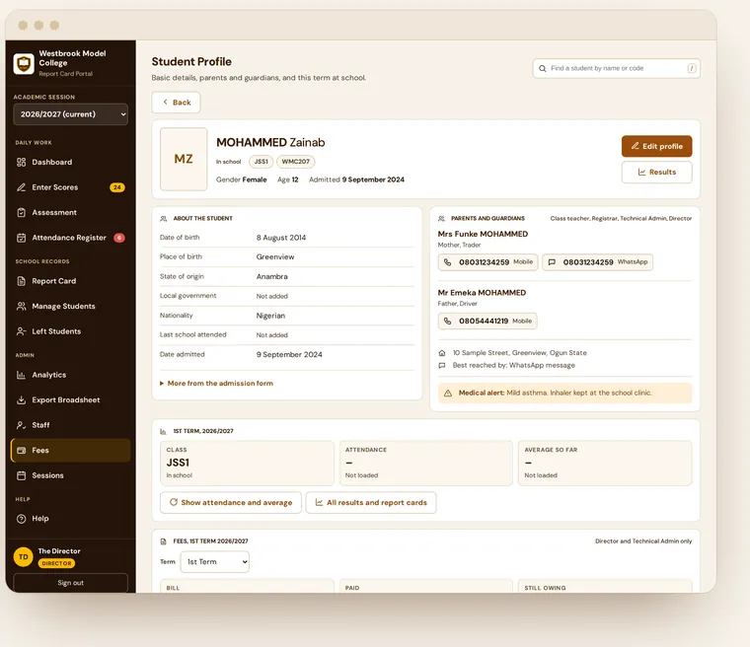Click the Westbrook Model College shield logo
The image size is (750, 647).
pyautogui.click(x=24, y=63)
